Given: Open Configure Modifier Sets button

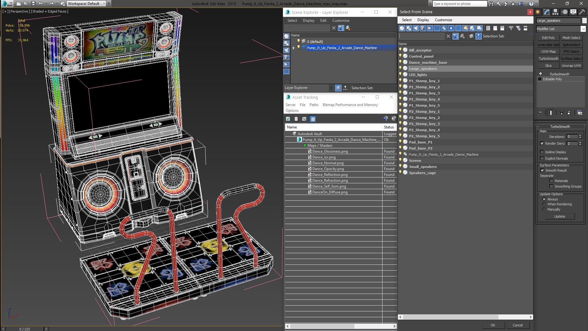Looking at the screenshot, I should (580, 113).
